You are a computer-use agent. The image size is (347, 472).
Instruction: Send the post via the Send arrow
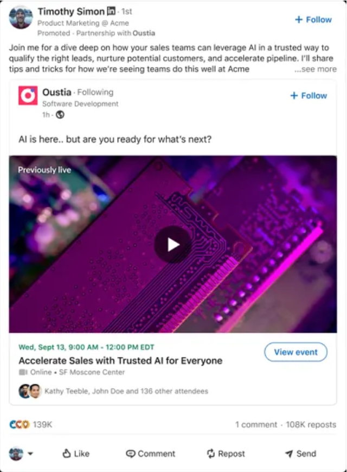[300, 454]
